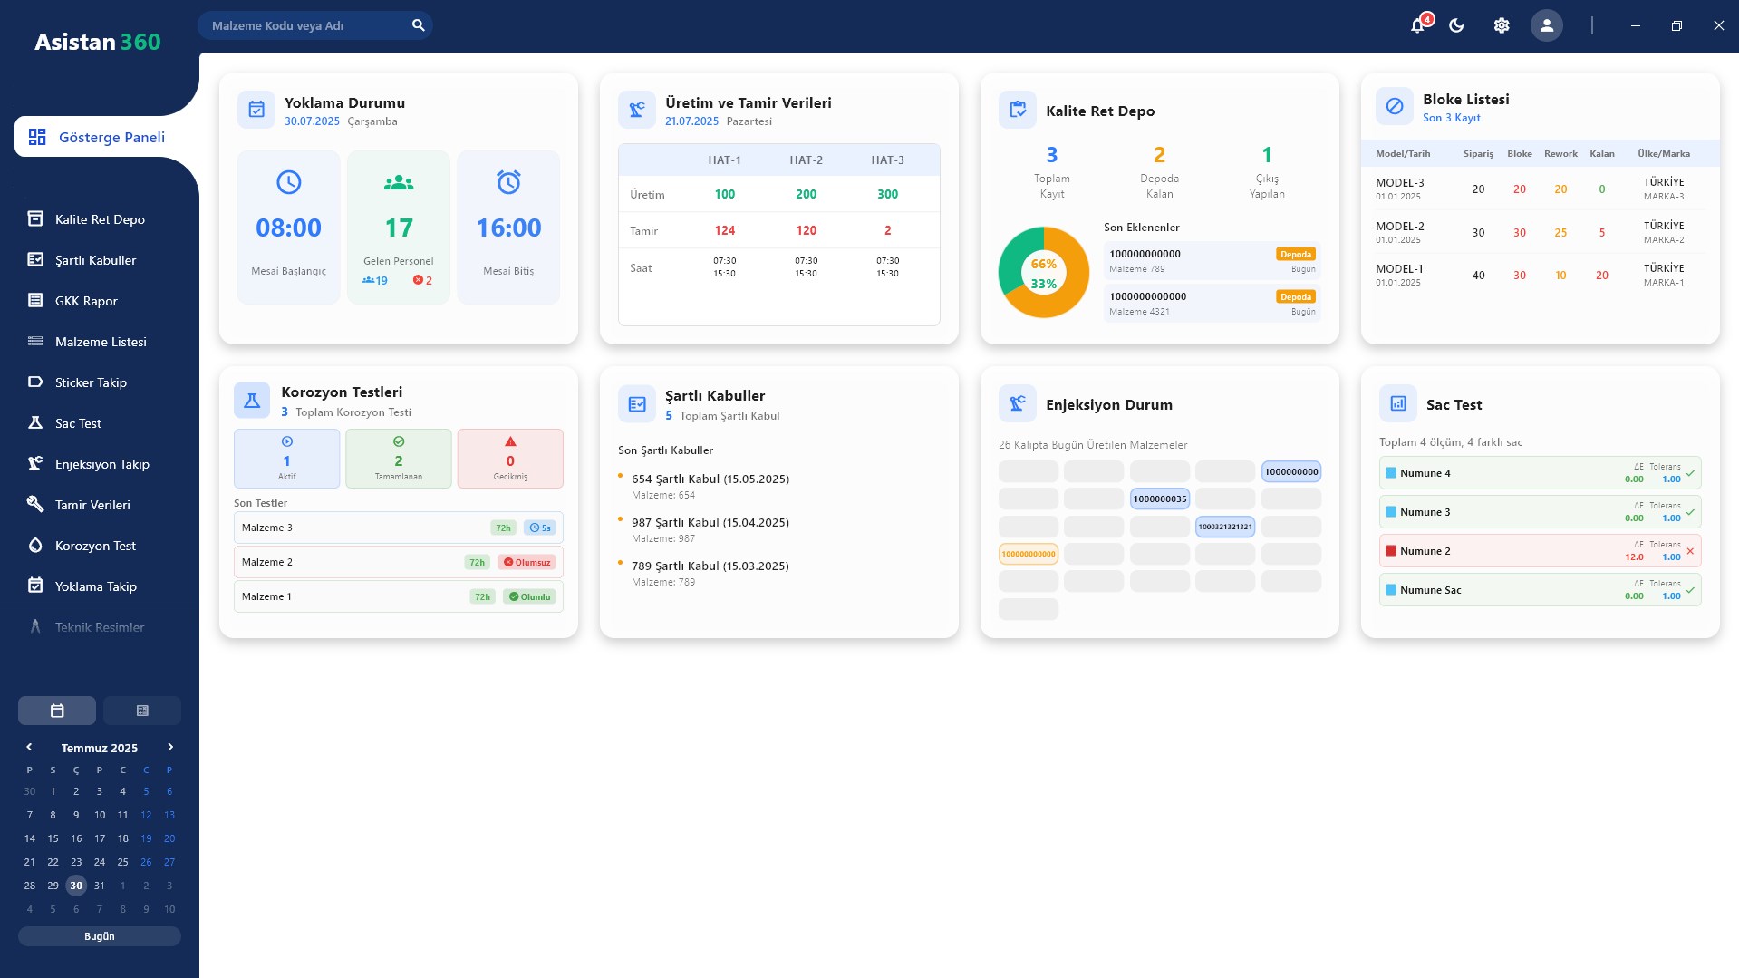Click the Sac Test card icon
Image resolution: width=1739 pixels, height=978 pixels.
pyautogui.click(x=1397, y=404)
